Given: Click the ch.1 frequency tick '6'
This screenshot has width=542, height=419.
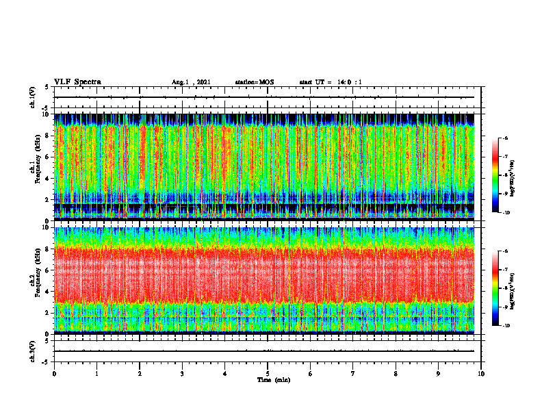Looking at the screenshot, I should point(47,157).
